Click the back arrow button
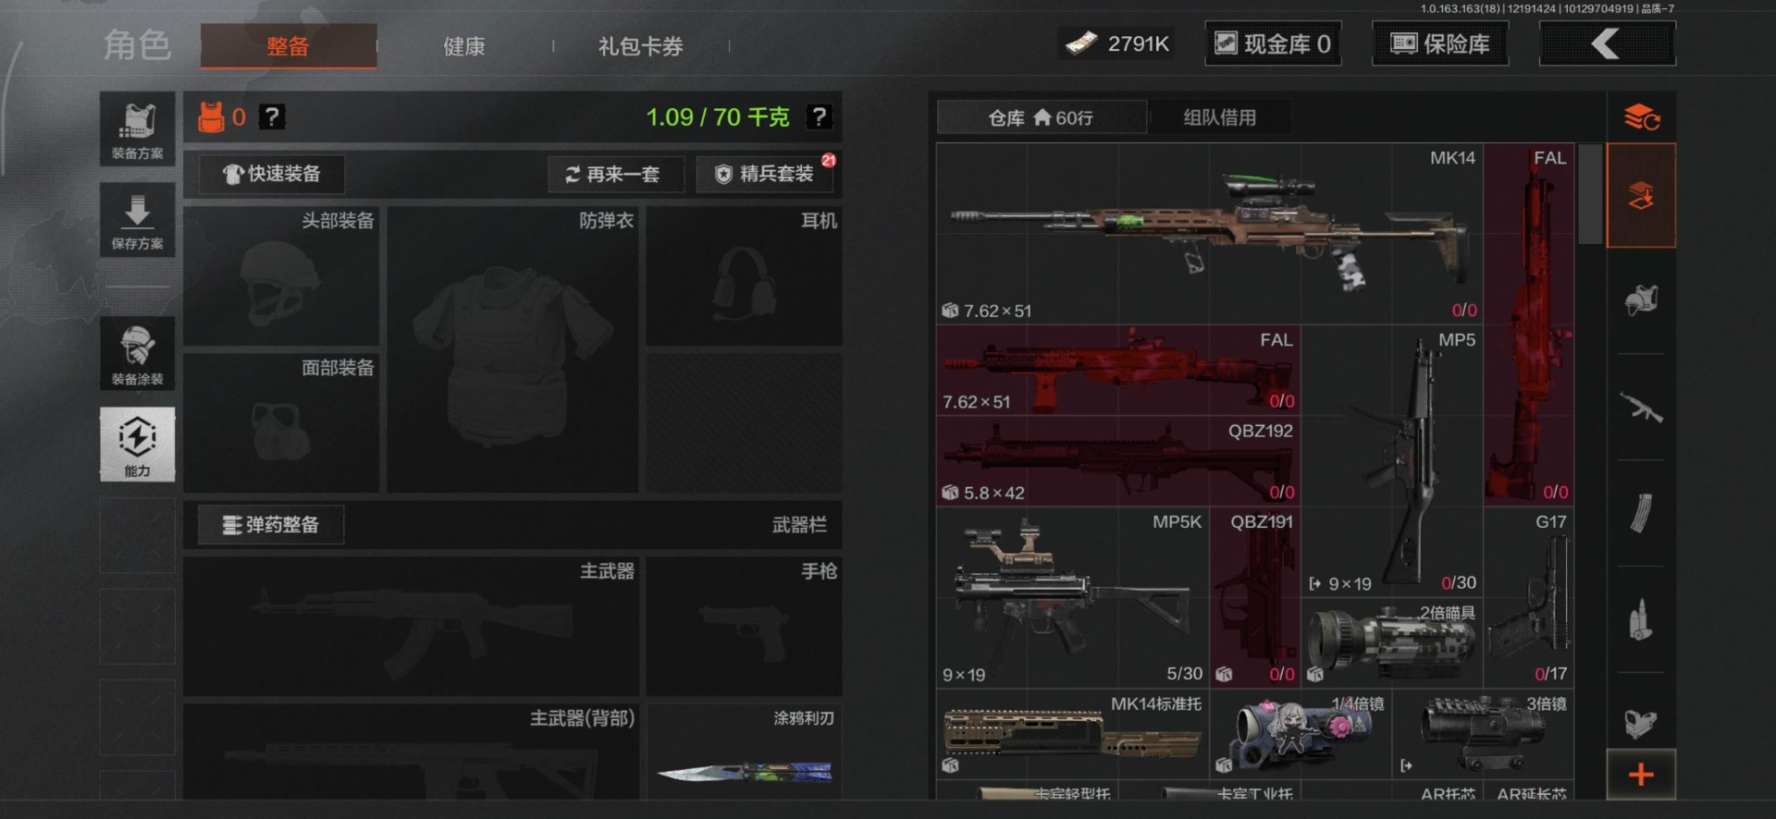 (1607, 43)
